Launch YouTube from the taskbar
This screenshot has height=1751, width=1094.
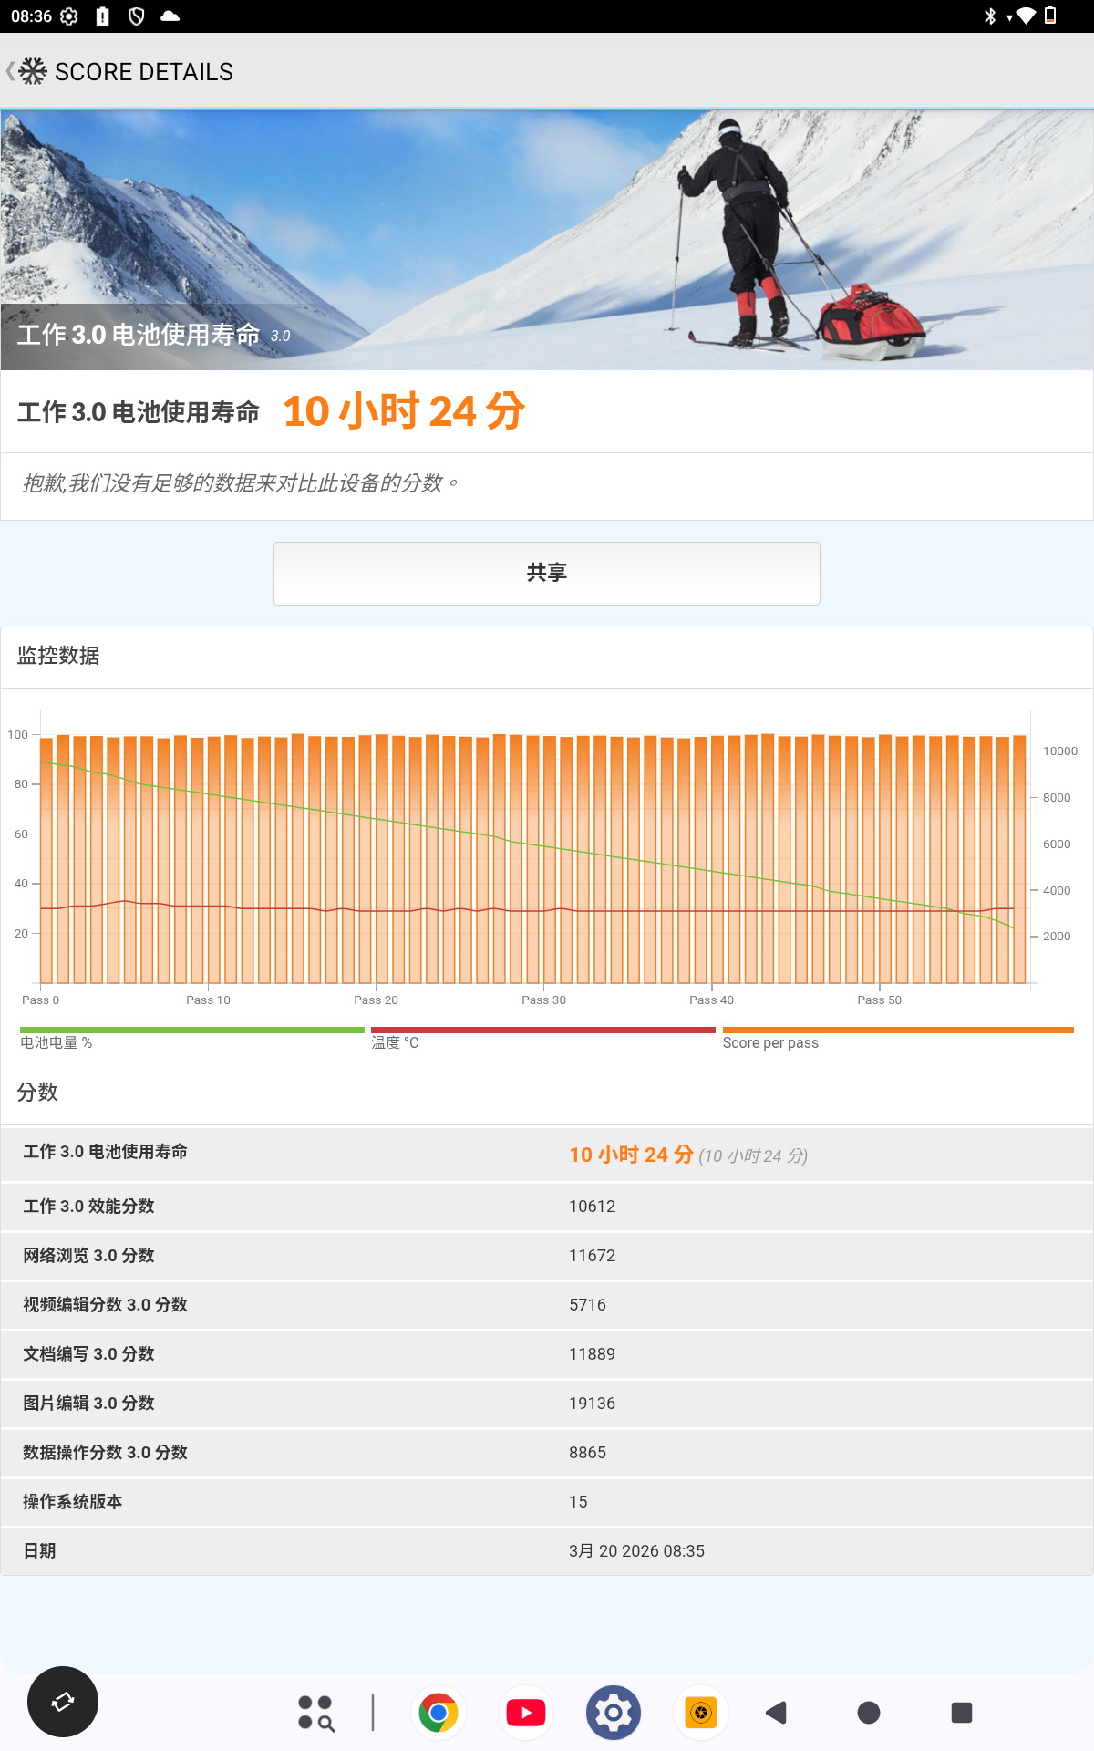(x=526, y=1713)
